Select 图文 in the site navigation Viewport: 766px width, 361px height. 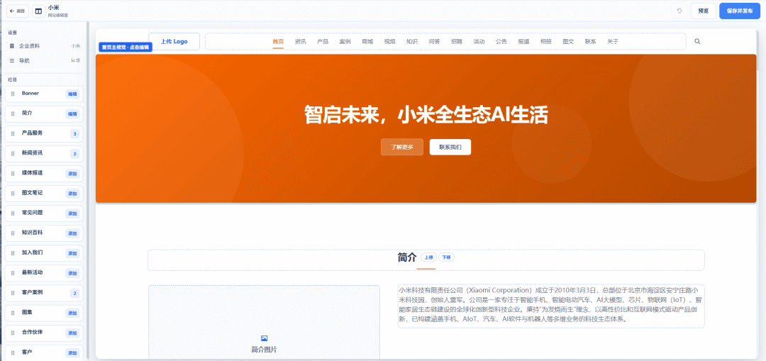pos(568,42)
